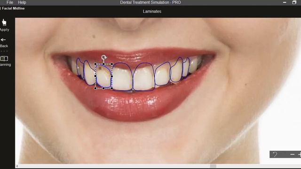This screenshot has width=301, height=169.
Task: Maximize the Dental Treatment Simulation window
Action: coord(294,2)
